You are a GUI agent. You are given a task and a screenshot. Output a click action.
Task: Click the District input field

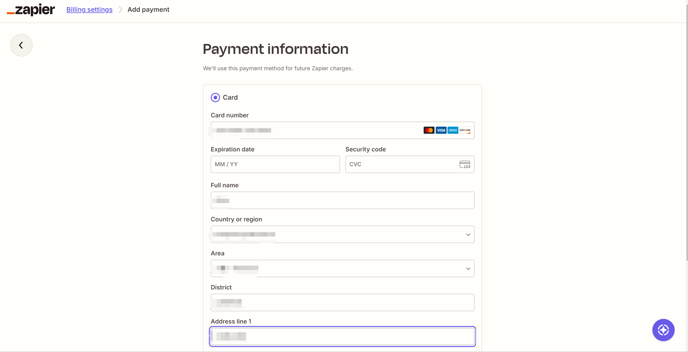tap(342, 302)
